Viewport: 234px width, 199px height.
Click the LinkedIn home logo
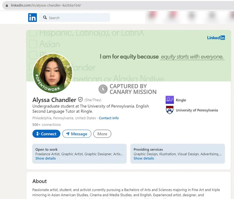(32, 18)
